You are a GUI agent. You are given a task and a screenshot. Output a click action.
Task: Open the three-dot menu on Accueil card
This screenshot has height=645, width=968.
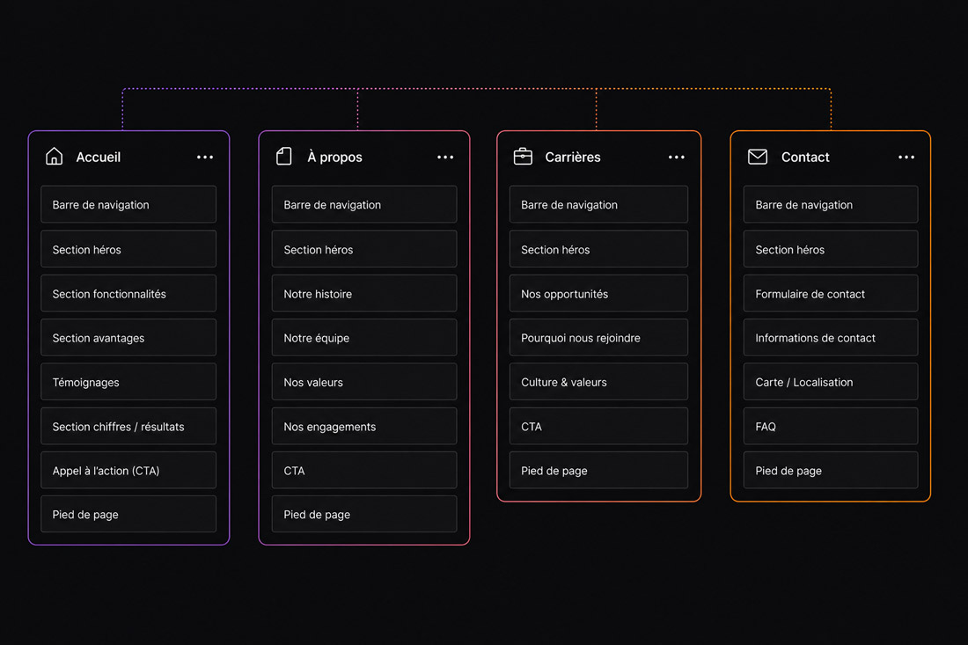[x=205, y=158]
